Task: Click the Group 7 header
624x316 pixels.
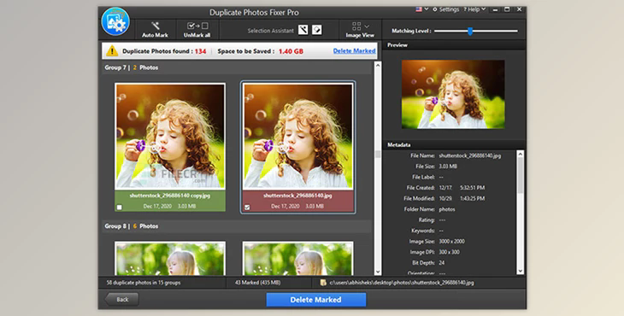Action: [x=237, y=67]
